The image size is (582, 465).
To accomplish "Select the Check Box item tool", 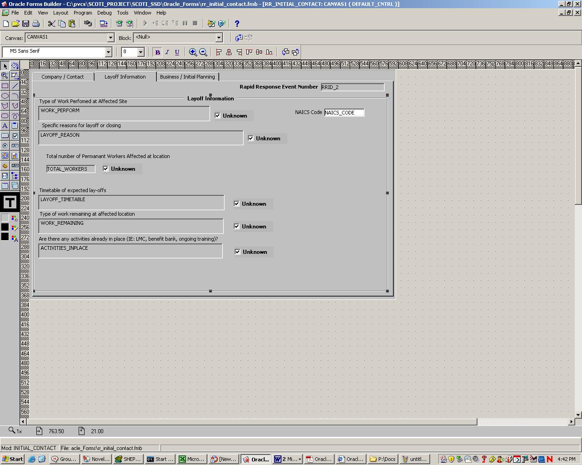I will pos(15,136).
